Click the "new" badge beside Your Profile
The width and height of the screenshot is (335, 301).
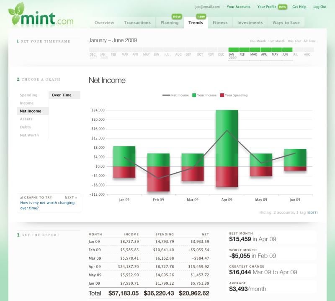283,7
